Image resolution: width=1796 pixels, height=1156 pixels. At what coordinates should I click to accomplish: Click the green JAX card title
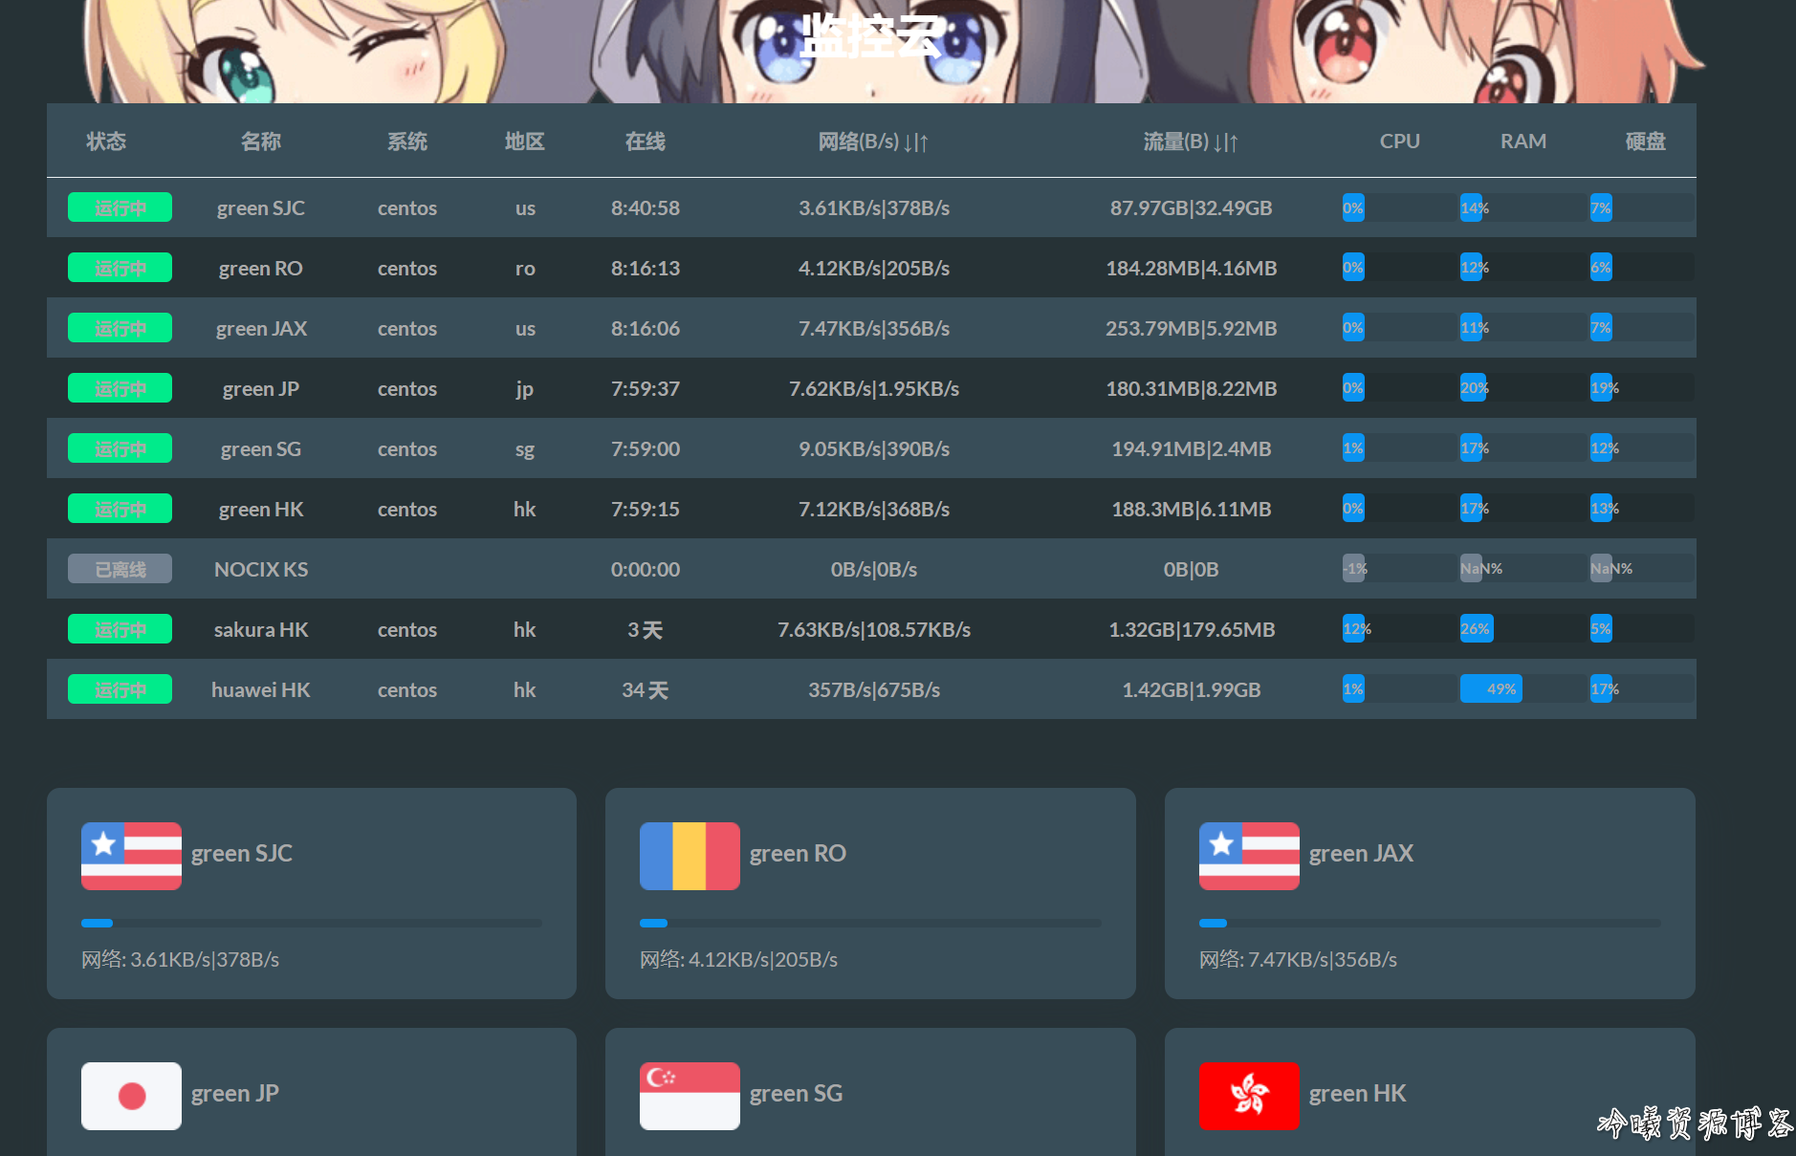pos(1361,853)
